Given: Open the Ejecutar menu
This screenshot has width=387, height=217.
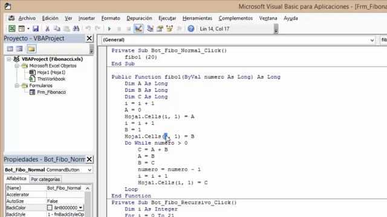Looking at the screenshot, I should point(167,18).
